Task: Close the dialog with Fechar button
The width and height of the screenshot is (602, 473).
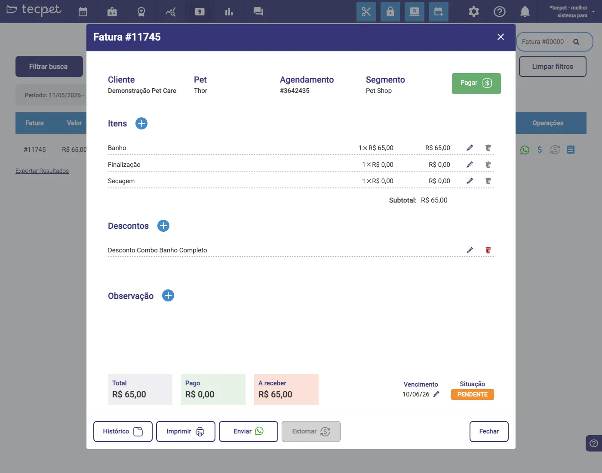Action: pyautogui.click(x=489, y=431)
